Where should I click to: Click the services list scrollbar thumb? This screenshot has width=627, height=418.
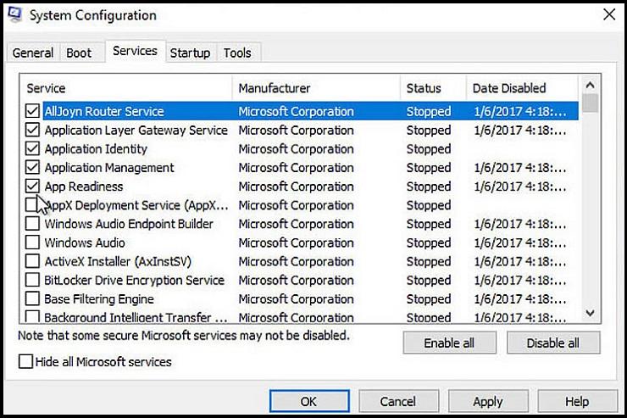(591, 103)
